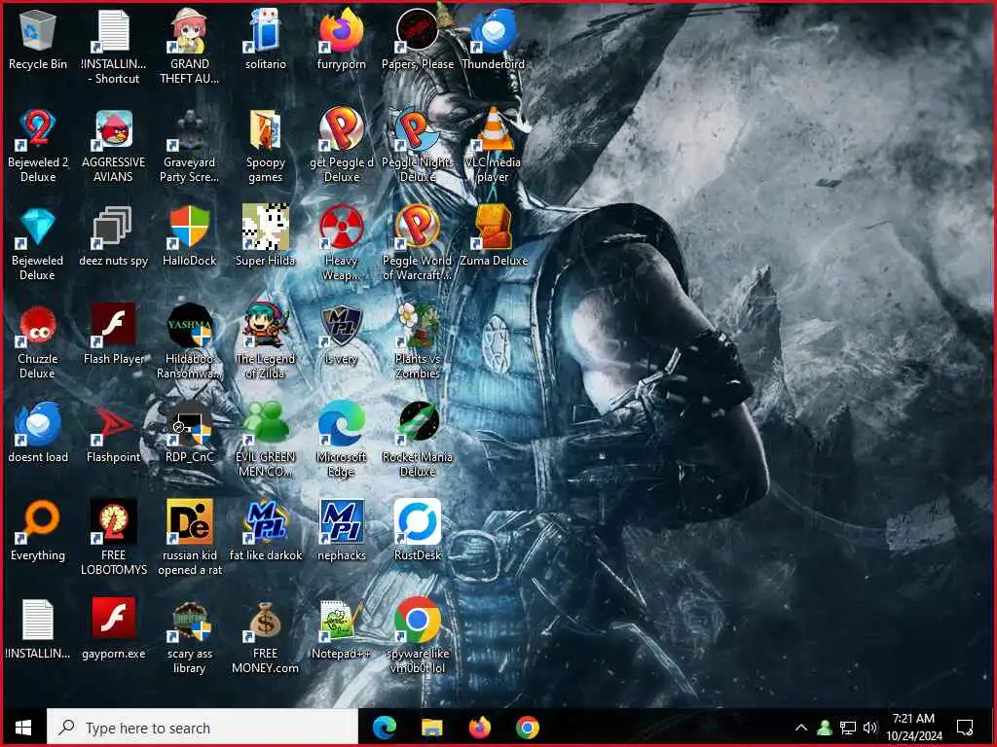This screenshot has height=747, width=997.
Task: Launch Firefox from the taskbar
Action: pyautogui.click(x=480, y=728)
